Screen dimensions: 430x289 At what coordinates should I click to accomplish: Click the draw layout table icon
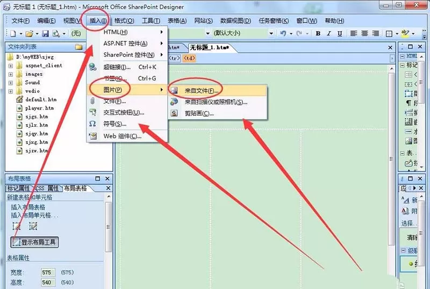[17, 226]
